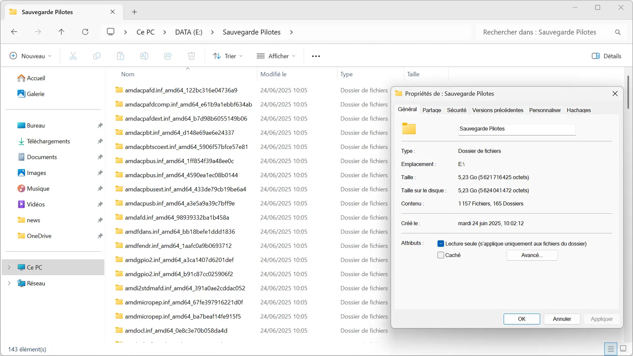This screenshot has width=633, height=356.
Task: Click Annuler in the properties dialog
Action: [562, 319]
